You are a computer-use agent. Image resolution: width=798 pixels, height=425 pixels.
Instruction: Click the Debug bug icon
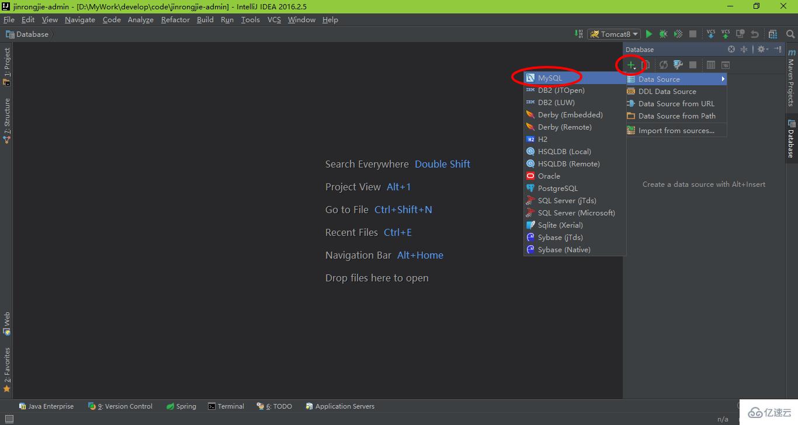tap(664, 34)
